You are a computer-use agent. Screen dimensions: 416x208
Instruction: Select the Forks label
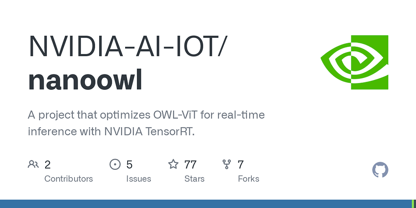(248, 179)
